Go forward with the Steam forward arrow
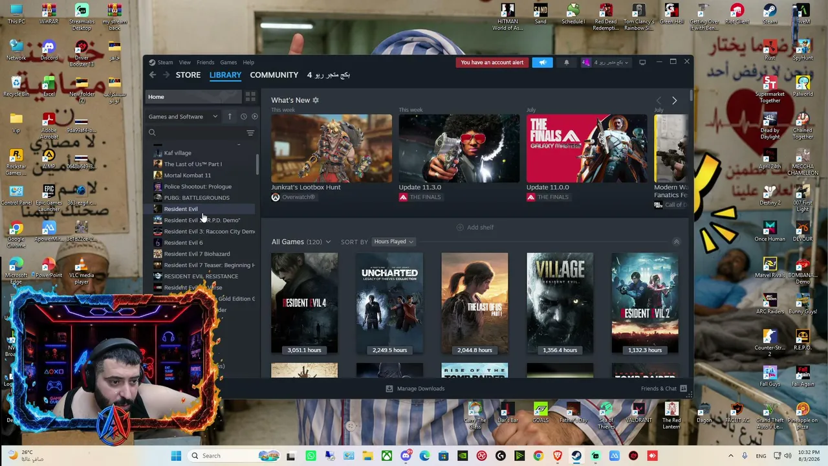The height and width of the screenshot is (466, 828). click(166, 75)
